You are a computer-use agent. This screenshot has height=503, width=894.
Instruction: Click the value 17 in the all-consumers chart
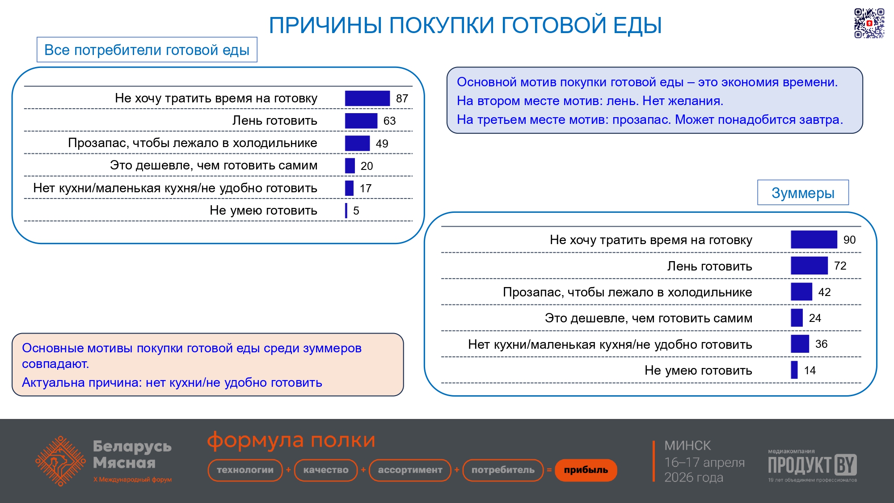(x=366, y=188)
